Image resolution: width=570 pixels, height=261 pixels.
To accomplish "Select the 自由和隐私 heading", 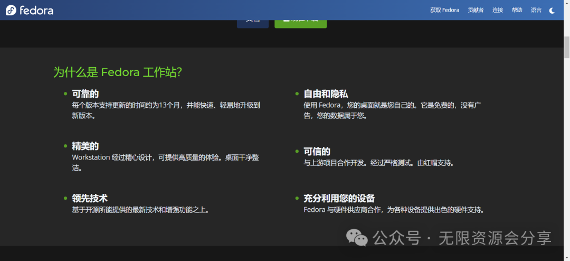I will 326,94.
